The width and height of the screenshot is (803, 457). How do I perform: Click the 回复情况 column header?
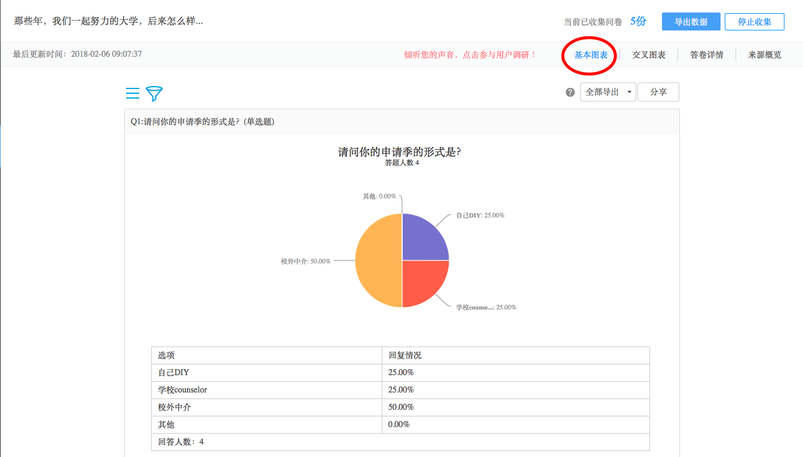click(x=516, y=355)
